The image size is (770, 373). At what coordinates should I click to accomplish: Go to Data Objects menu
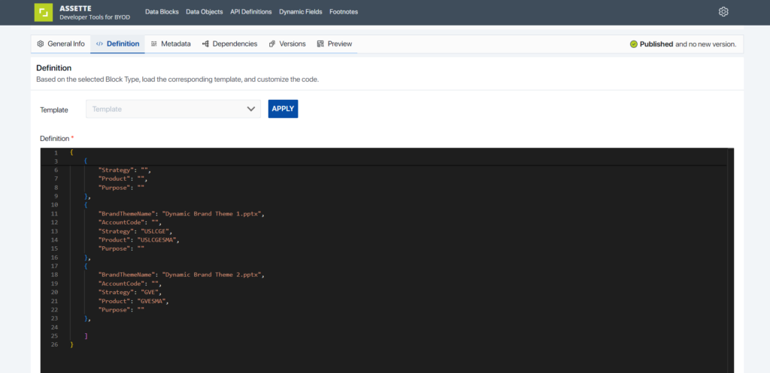tap(205, 12)
